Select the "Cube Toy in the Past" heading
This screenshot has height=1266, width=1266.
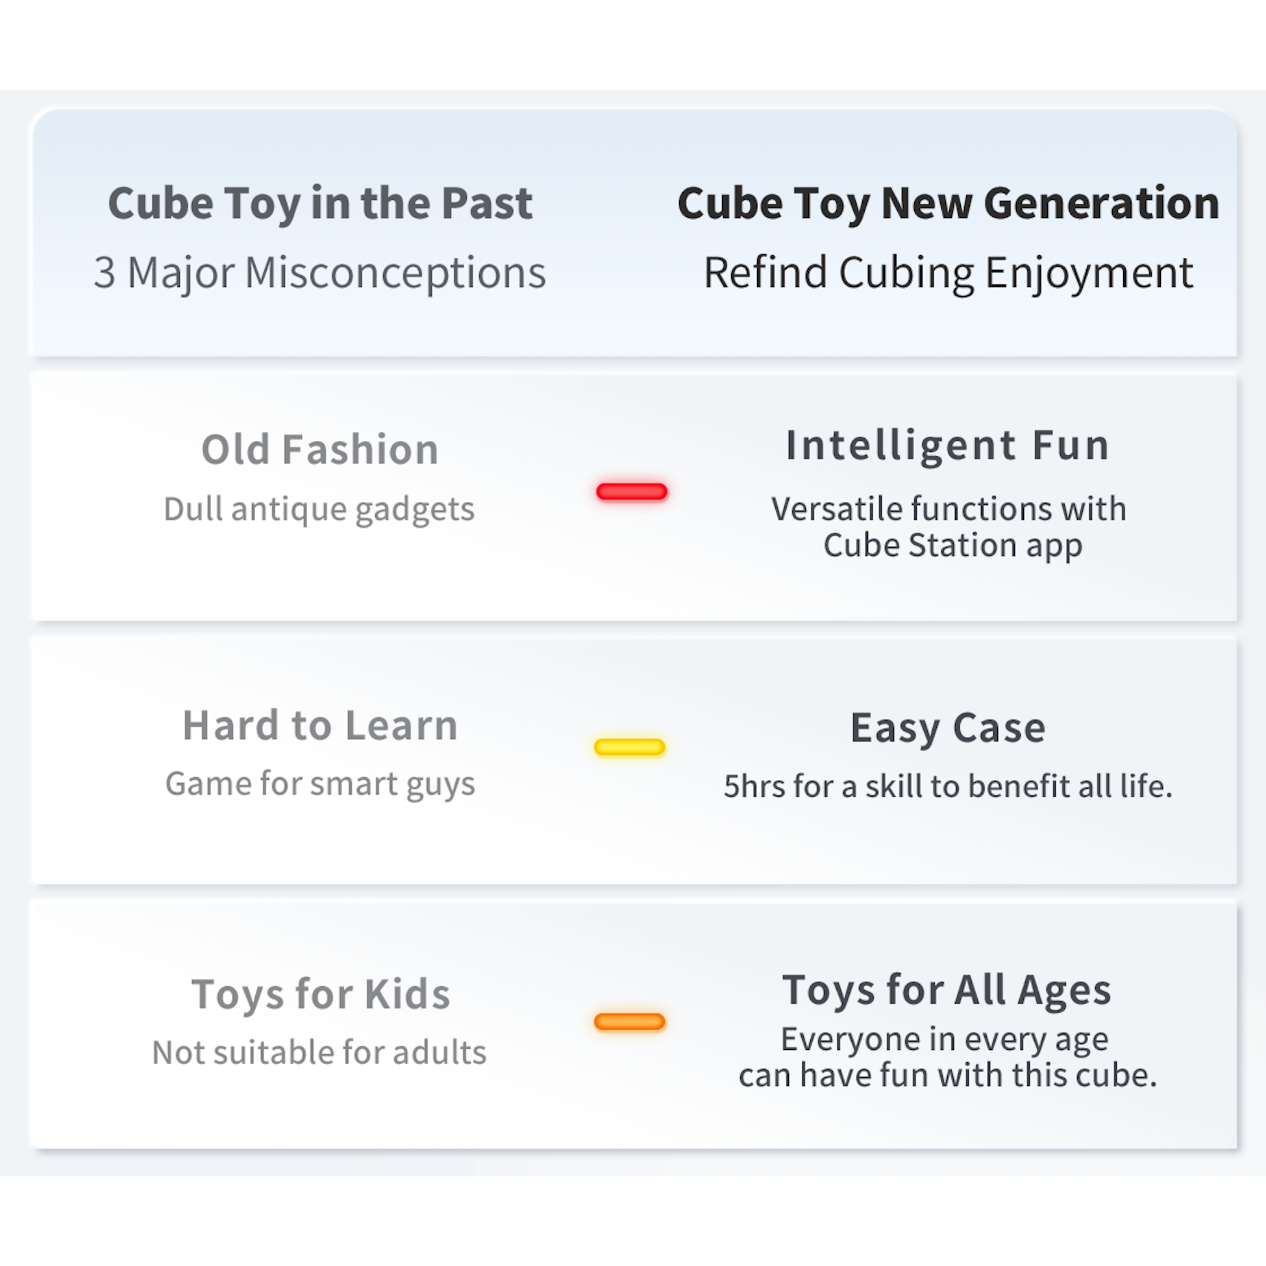coord(320,203)
